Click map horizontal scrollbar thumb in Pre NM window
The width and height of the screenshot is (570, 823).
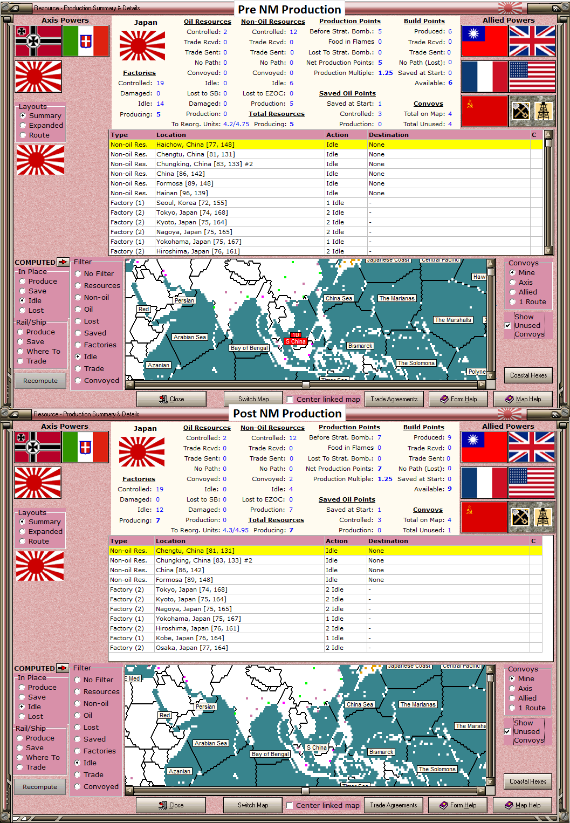[306, 385]
